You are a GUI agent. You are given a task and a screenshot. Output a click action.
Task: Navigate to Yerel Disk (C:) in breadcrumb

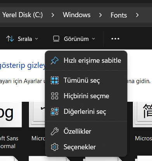coord(22,15)
